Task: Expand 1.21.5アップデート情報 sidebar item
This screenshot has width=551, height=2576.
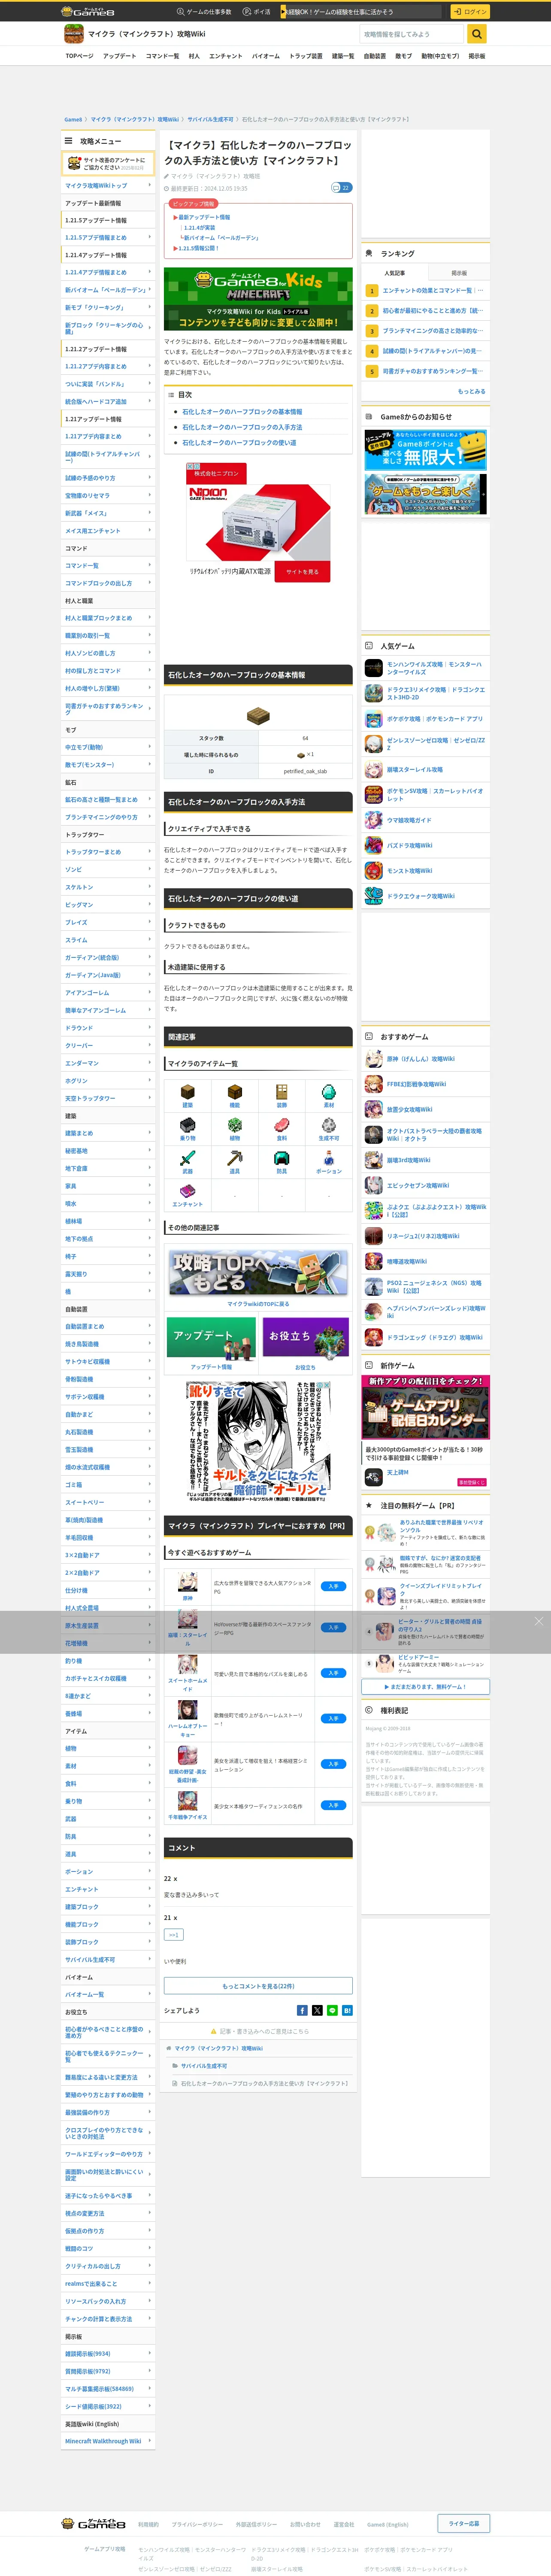Action: pos(108,220)
